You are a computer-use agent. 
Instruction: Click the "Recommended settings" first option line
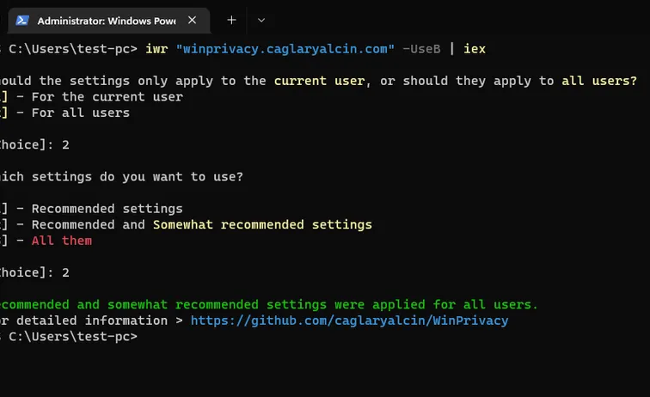pyautogui.click(x=107, y=209)
